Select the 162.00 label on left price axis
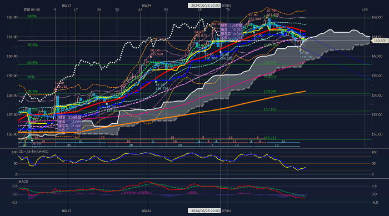Viewport: 389px width, 216px height. pos(12,17)
